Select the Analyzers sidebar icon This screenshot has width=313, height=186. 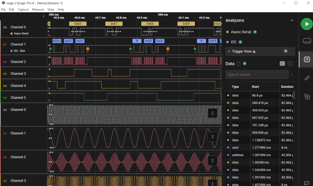tap(306, 59)
